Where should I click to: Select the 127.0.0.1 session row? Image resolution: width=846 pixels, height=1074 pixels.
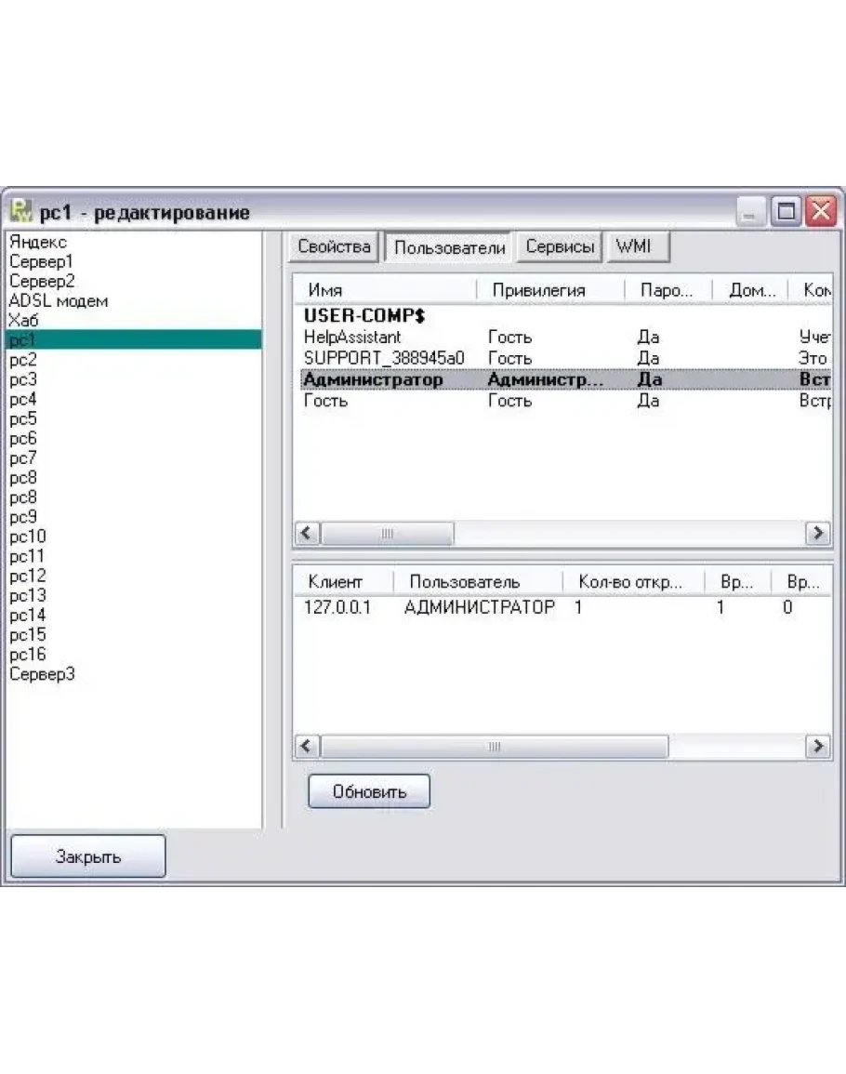pyautogui.click(x=337, y=607)
